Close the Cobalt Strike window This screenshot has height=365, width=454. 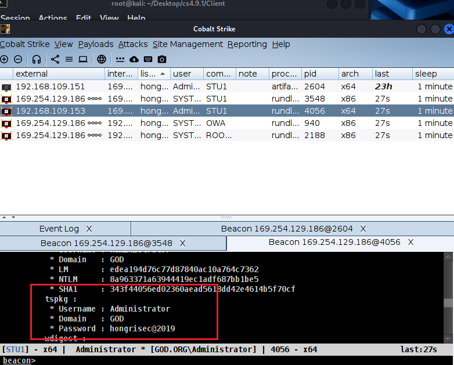[449, 29]
